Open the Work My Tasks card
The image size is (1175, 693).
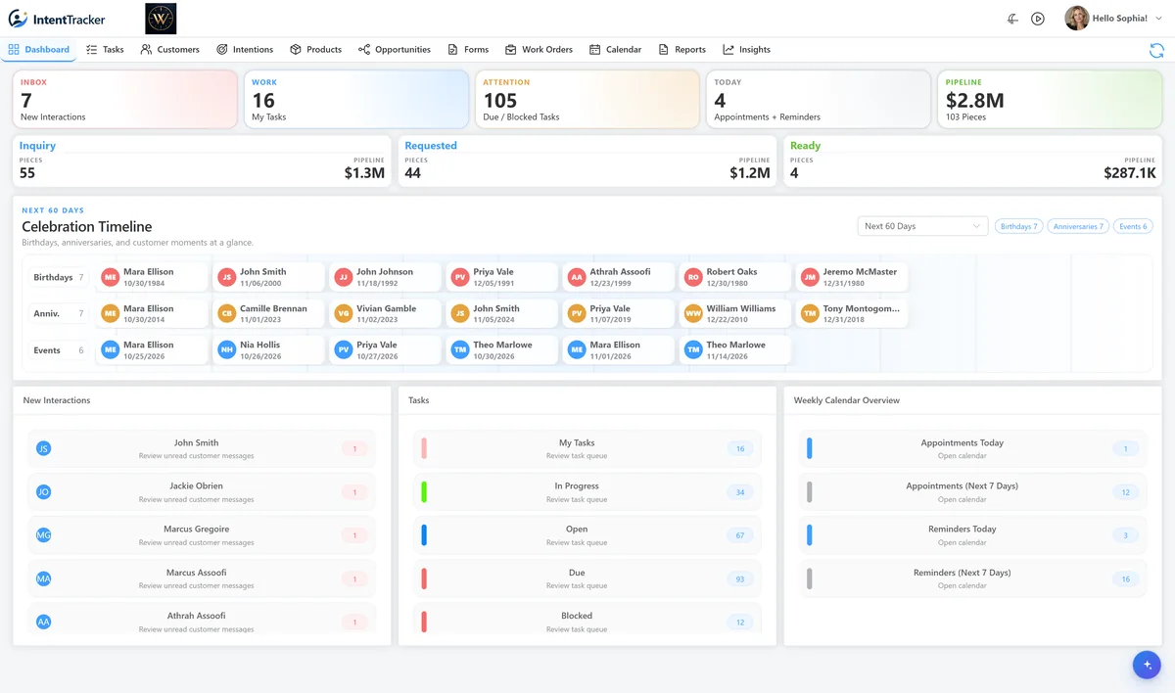[x=356, y=99]
